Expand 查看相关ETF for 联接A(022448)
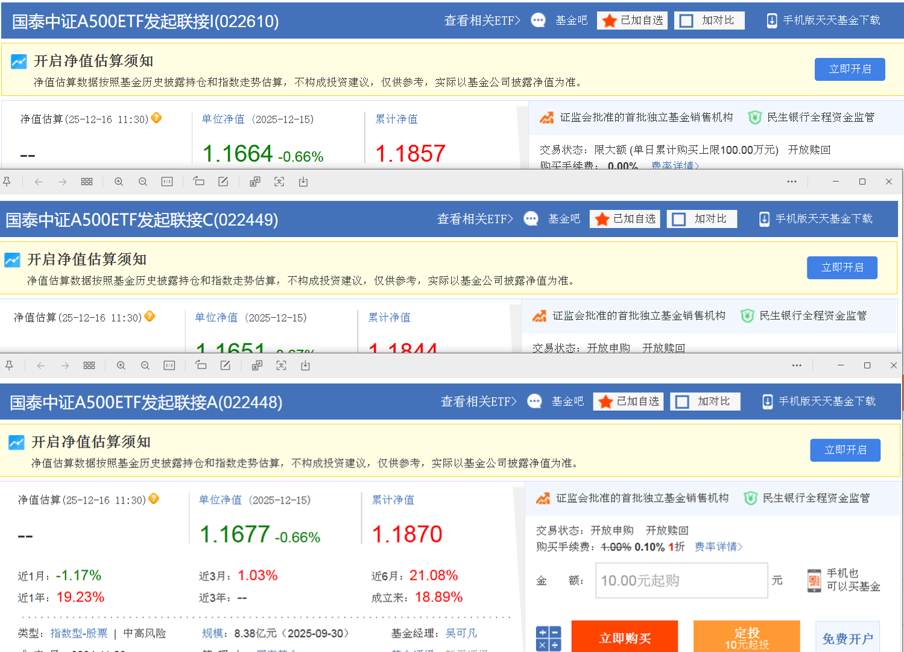904x652 pixels. (x=478, y=402)
